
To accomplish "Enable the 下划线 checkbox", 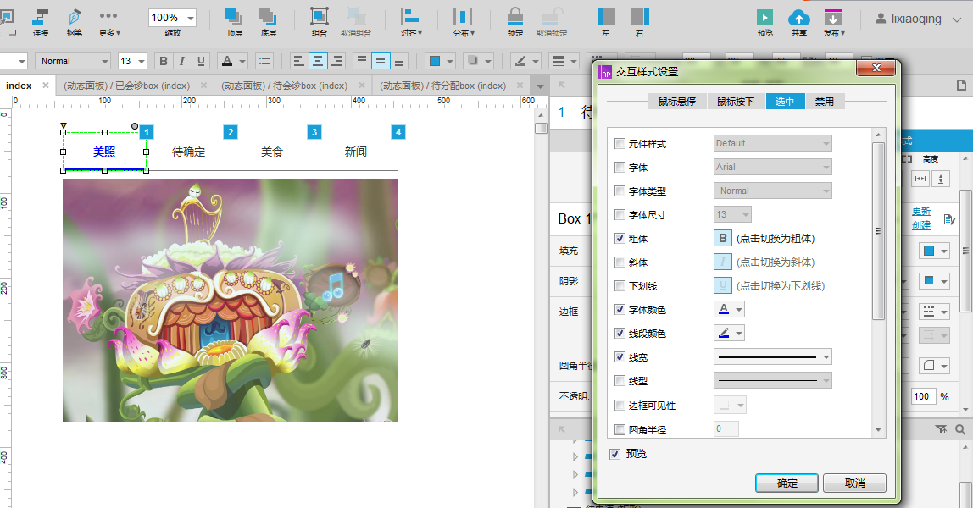I will (620, 285).
